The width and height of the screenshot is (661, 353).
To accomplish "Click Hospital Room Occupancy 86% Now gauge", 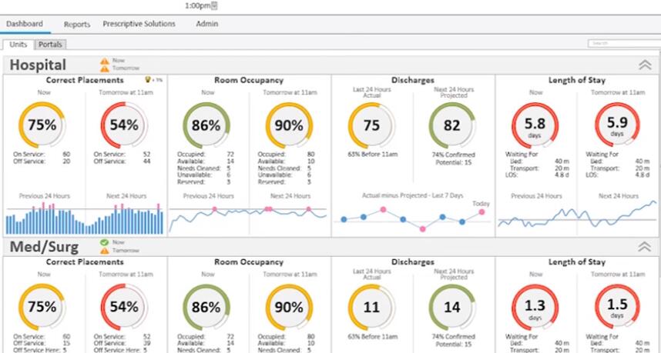I will pyautogui.click(x=206, y=125).
